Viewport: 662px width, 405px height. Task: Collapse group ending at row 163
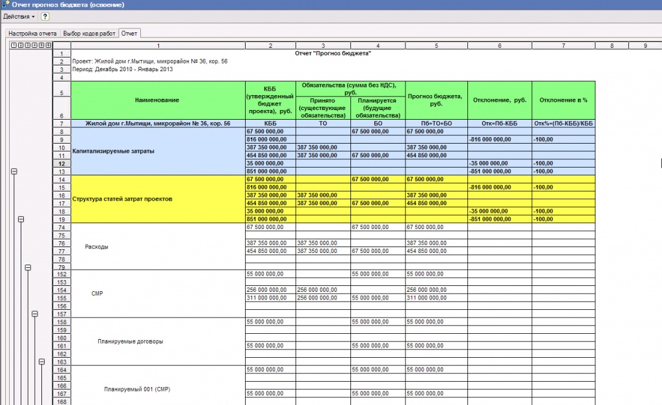41,362
